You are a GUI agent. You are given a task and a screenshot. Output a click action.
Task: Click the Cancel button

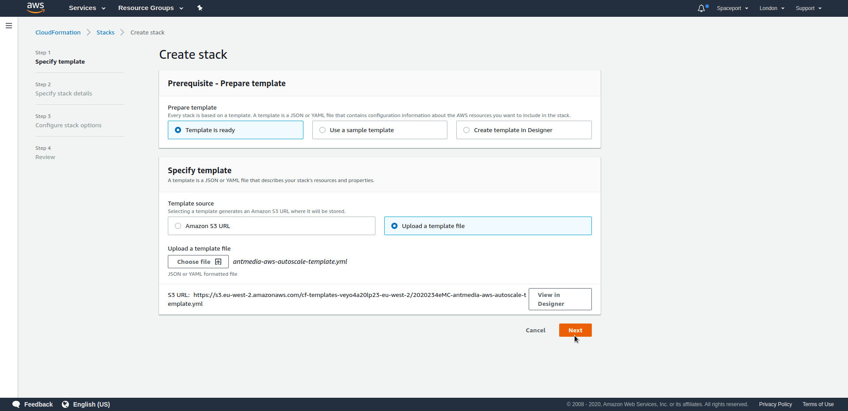coord(535,330)
